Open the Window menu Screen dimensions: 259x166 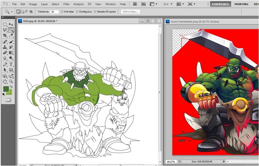111,4
